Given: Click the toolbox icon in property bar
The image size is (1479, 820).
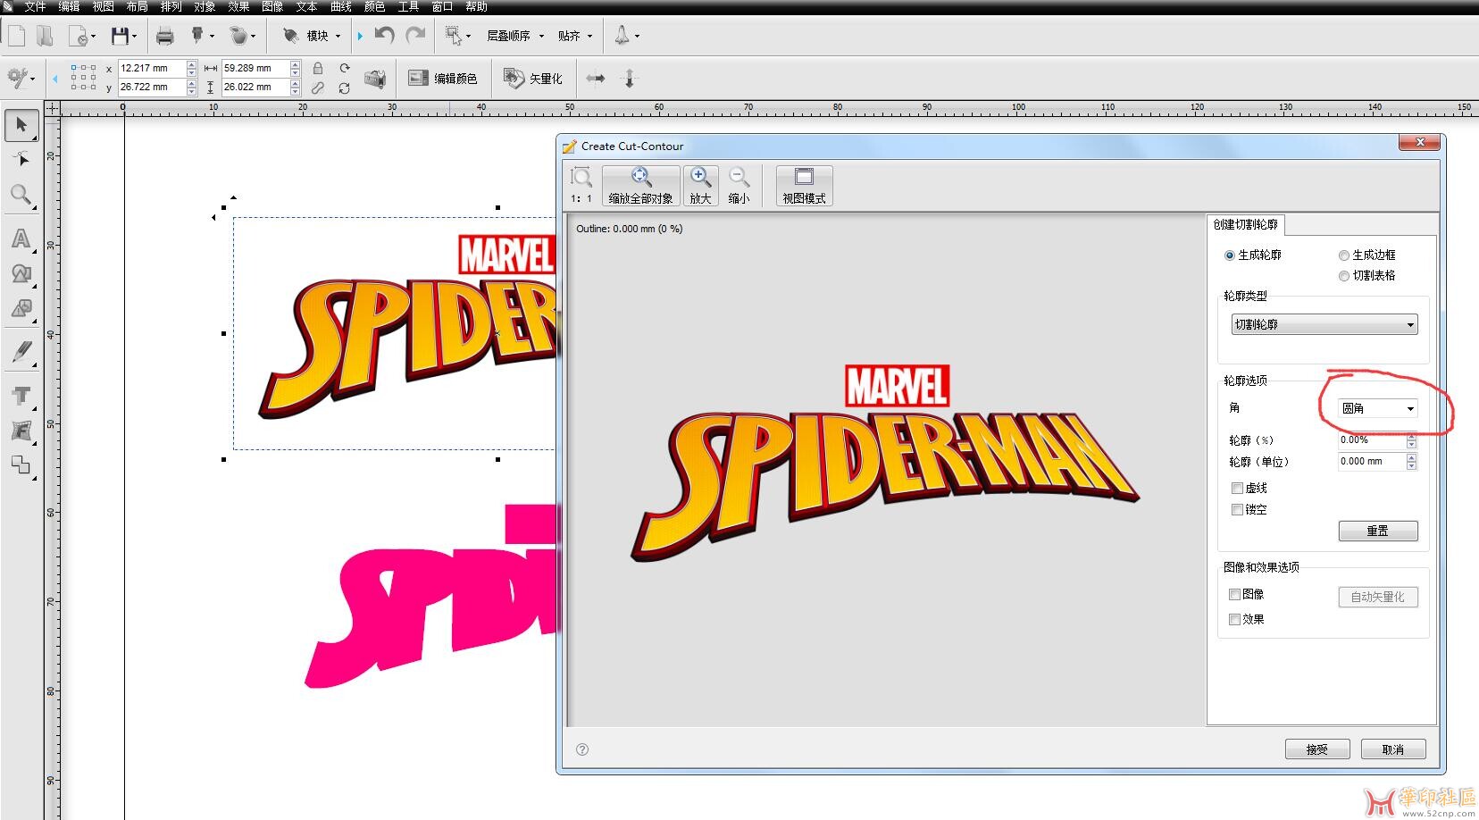Looking at the screenshot, I should tap(375, 79).
